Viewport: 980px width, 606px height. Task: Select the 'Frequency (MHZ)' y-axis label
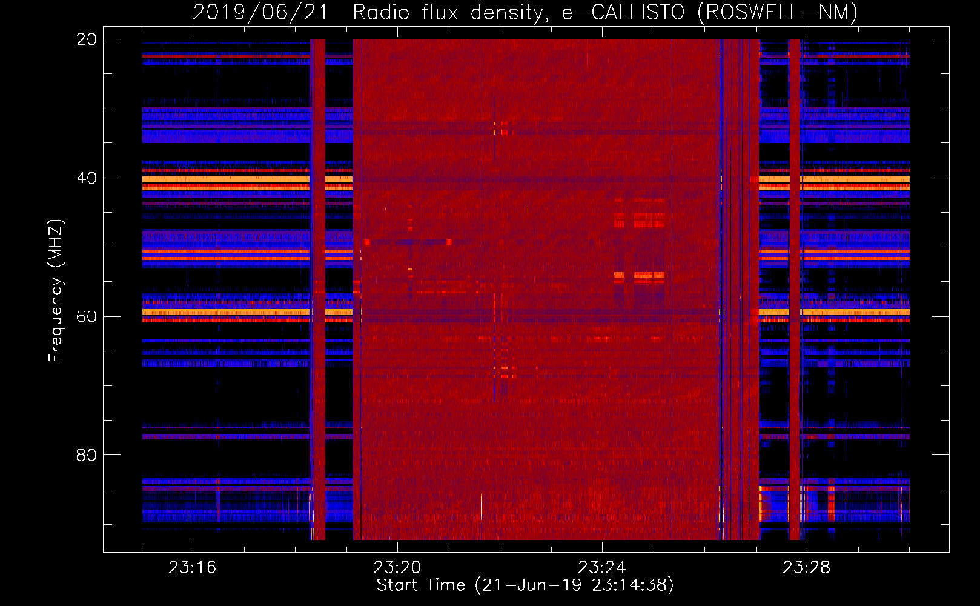(x=56, y=291)
